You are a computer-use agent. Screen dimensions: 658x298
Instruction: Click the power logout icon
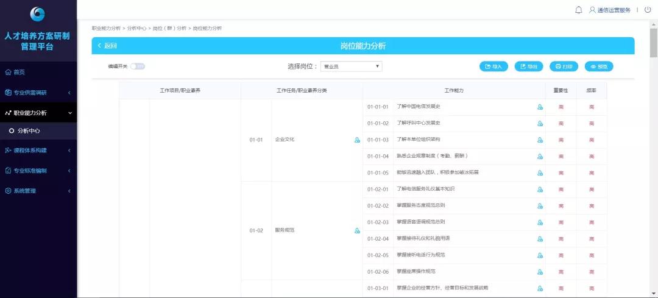click(648, 10)
